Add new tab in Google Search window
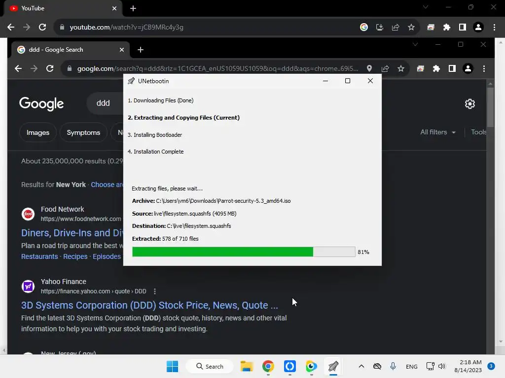This screenshot has height=378, width=505. [141, 50]
